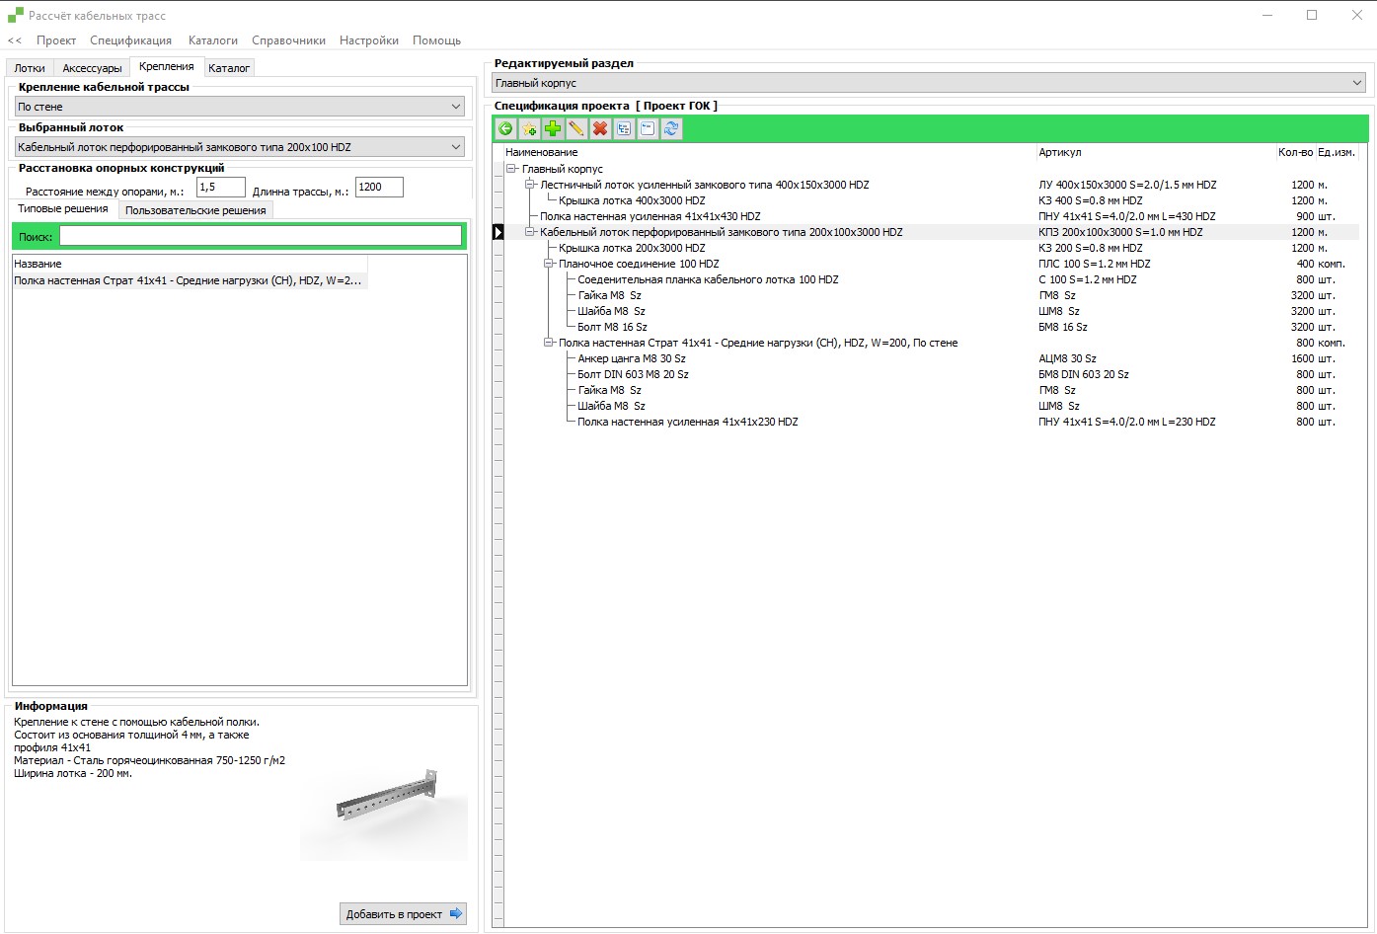1377x934 pixels.
Task: Open the Проект menu
Action: coord(56,40)
